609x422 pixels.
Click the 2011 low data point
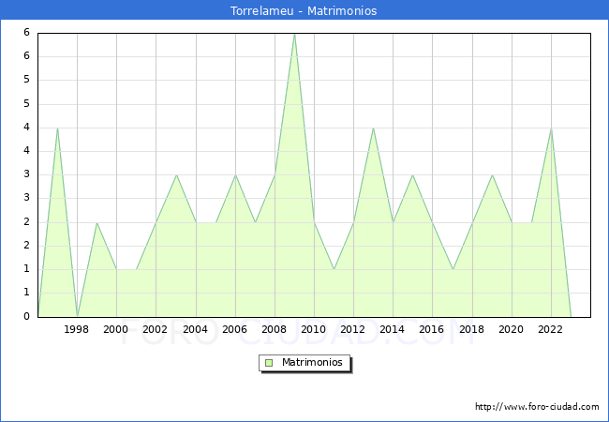pos(334,269)
